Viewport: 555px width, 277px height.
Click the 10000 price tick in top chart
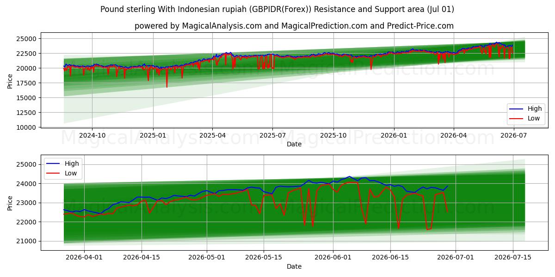pos(27,127)
